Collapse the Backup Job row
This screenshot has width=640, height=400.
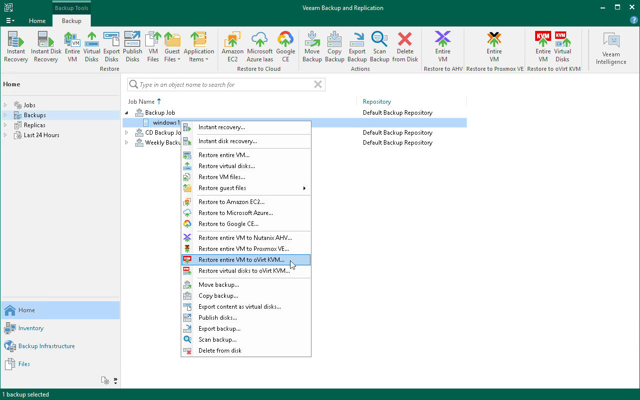126,113
